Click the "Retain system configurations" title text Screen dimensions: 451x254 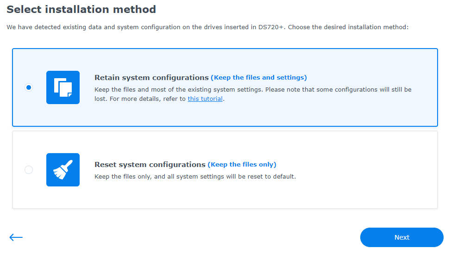(x=151, y=78)
